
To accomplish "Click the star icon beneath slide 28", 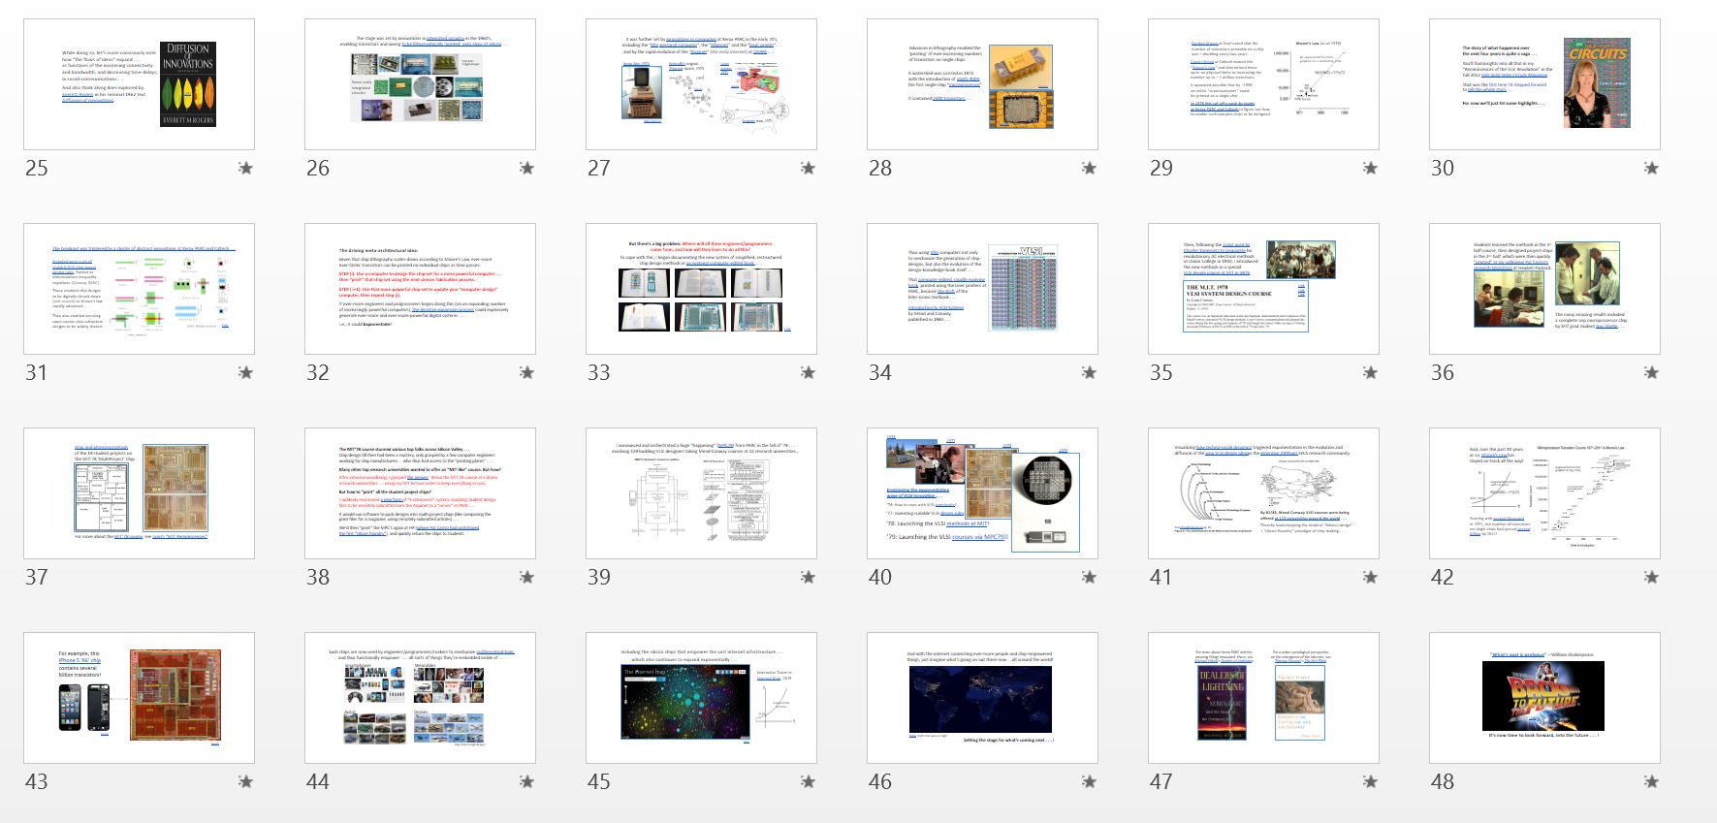I will click(x=1089, y=169).
